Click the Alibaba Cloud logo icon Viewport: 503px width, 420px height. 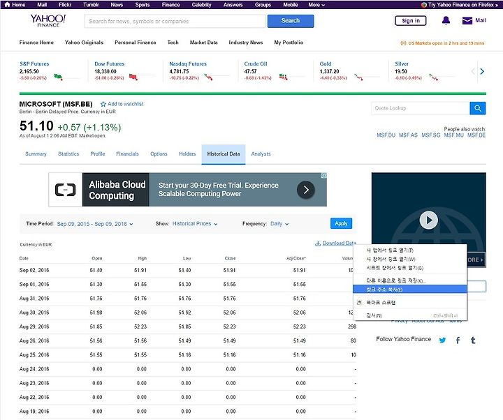[66, 190]
